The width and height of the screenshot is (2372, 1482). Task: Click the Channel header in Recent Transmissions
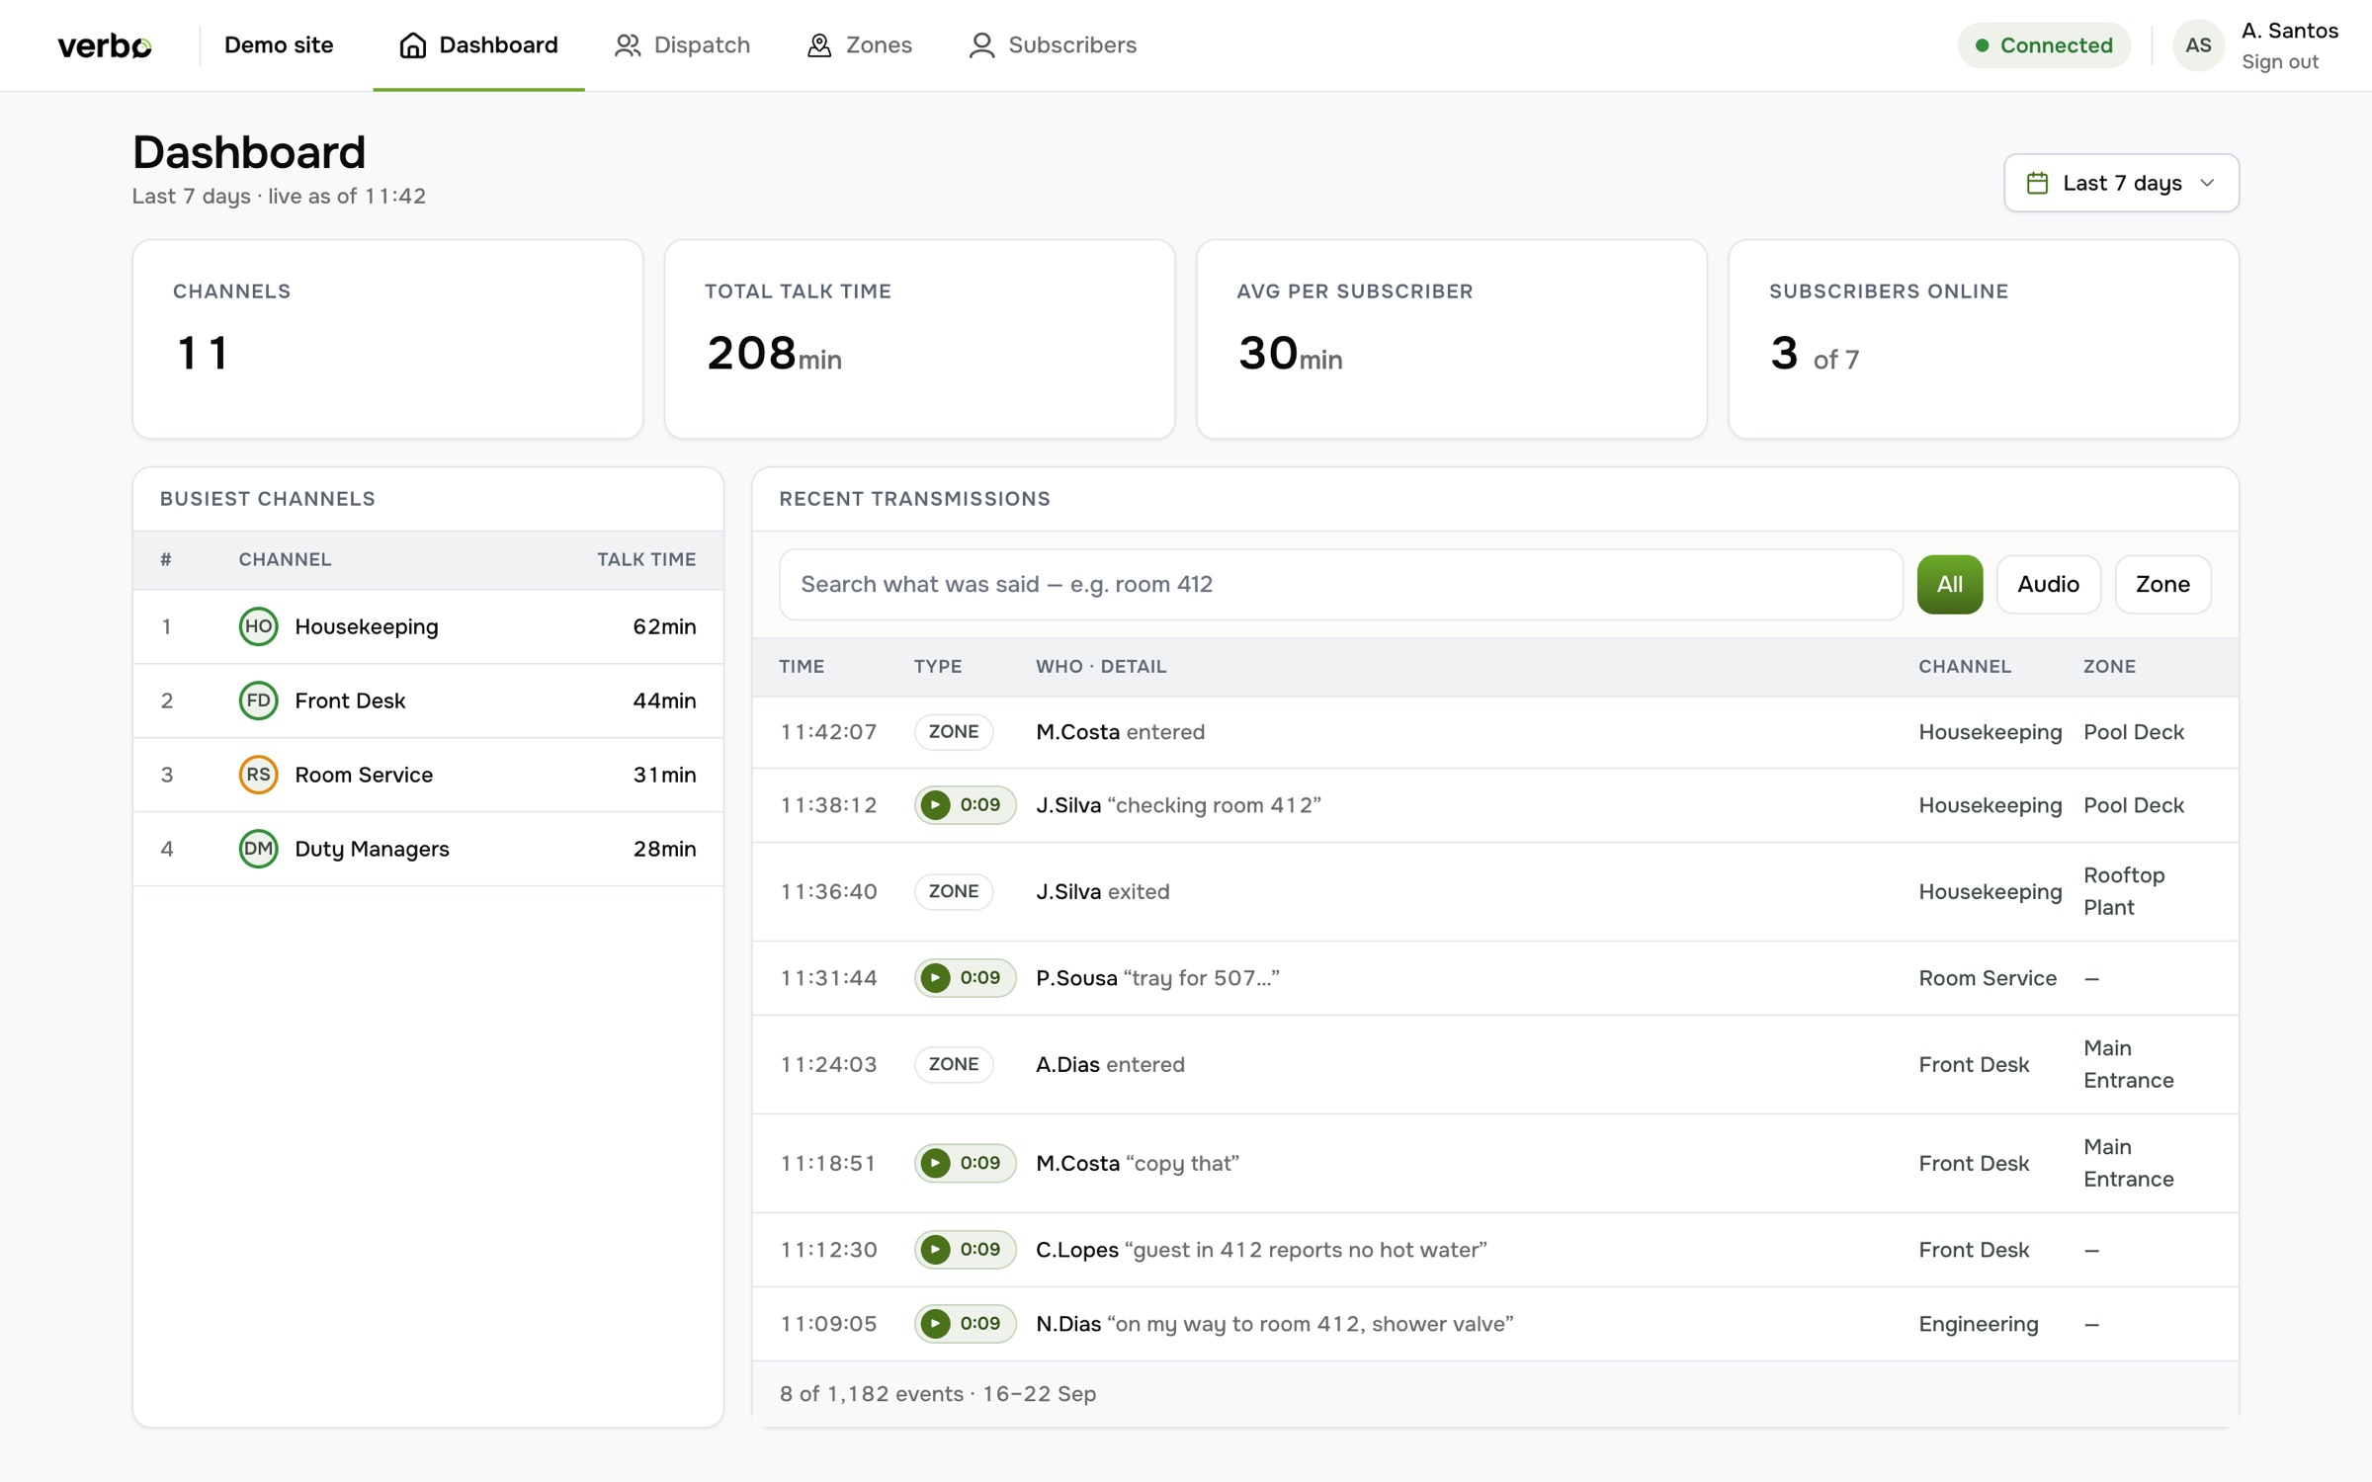click(x=1965, y=667)
